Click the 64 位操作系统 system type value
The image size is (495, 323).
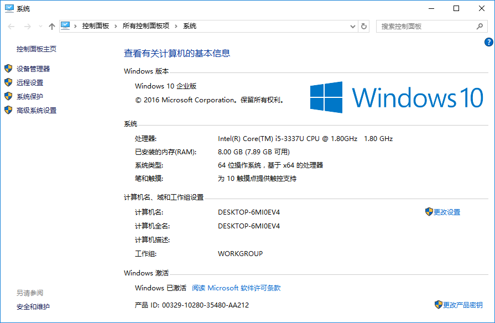click(270, 165)
